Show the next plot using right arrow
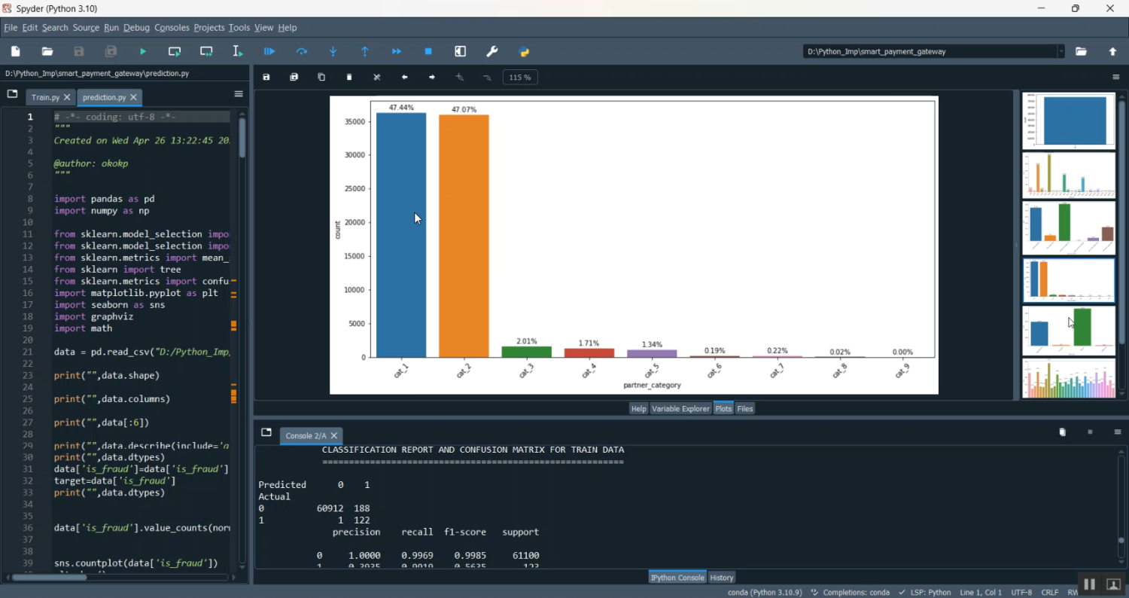Viewport: 1129px width, 598px height. coord(432,77)
